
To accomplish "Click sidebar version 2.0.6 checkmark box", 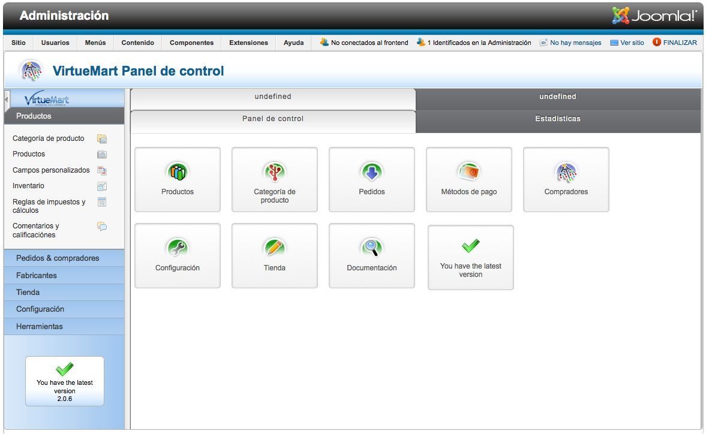I will 65,381.
